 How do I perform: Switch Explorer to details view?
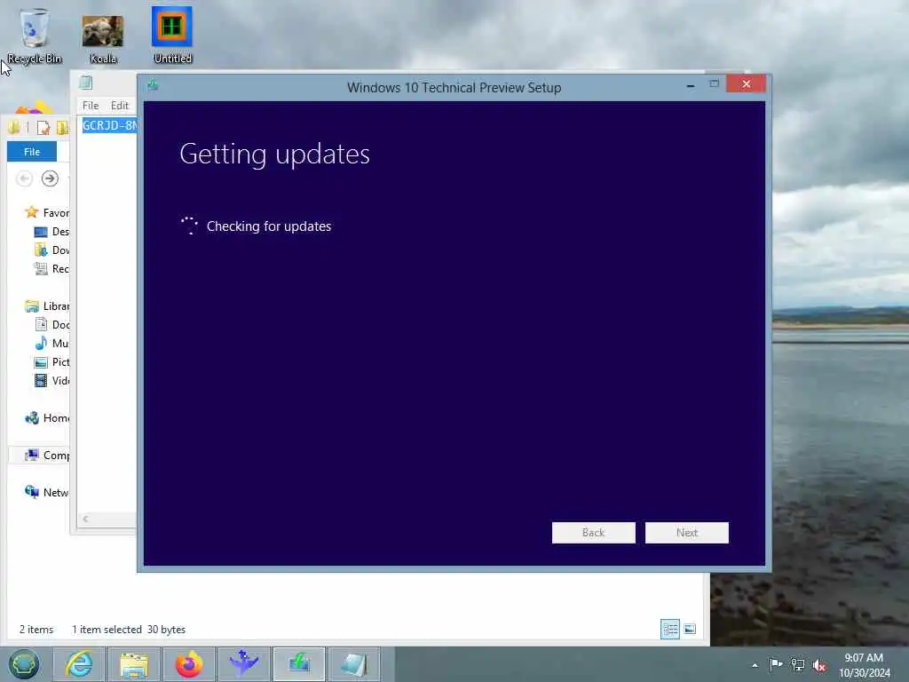click(x=670, y=630)
